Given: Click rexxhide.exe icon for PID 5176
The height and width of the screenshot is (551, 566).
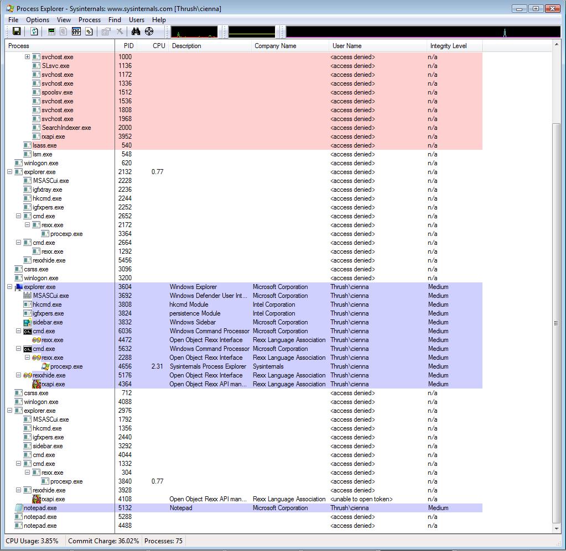Looking at the screenshot, I should point(28,375).
